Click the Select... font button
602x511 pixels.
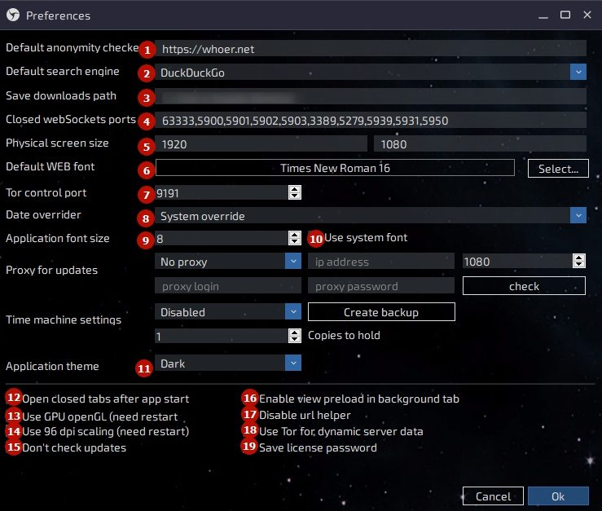[557, 168]
